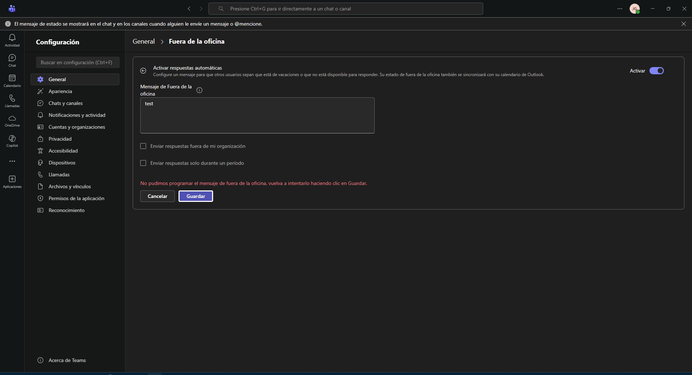692x375 pixels.
Task: Open Notificaciones y actividad settings
Action: click(x=75, y=115)
